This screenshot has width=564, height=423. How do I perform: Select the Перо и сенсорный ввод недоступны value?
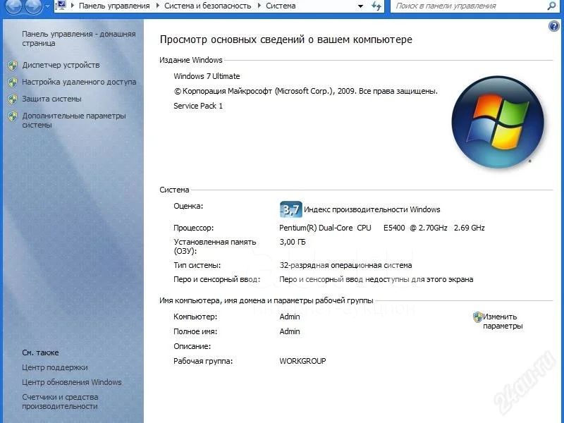tap(376, 279)
